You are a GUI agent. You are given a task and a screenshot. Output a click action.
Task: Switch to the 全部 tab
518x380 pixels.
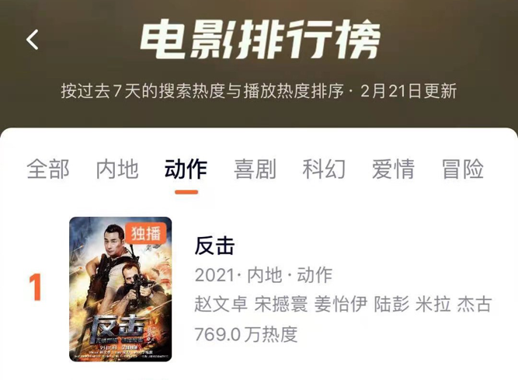[48, 169]
